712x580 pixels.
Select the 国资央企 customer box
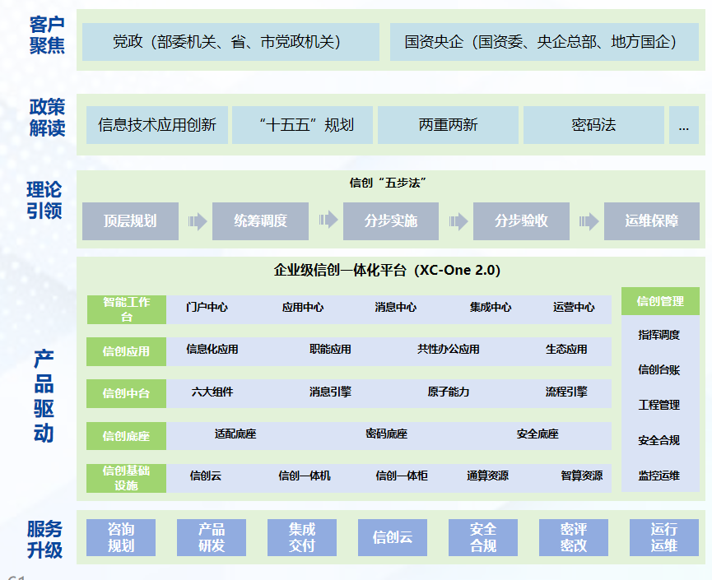tap(542, 42)
